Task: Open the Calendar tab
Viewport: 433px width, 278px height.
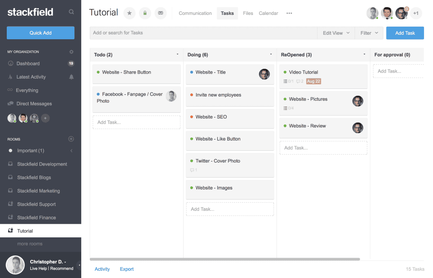Action: coord(268,13)
